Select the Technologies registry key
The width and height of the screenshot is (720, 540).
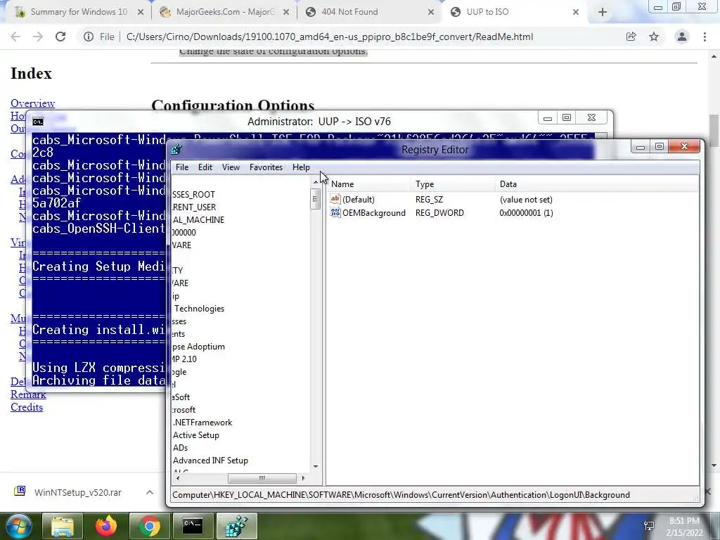199,309
